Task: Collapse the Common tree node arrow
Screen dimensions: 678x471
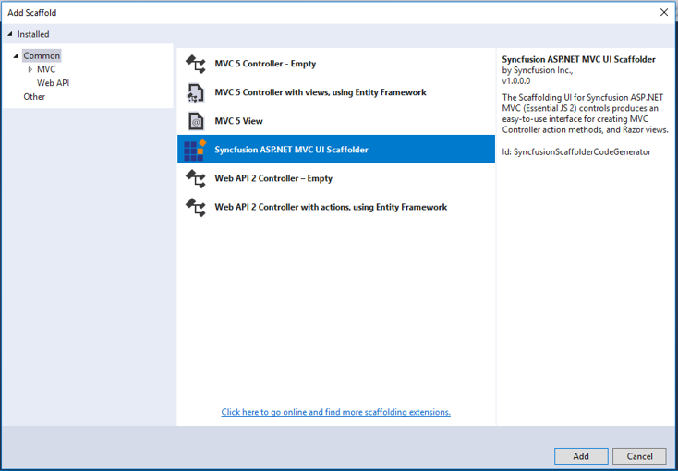Action: tap(16, 55)
